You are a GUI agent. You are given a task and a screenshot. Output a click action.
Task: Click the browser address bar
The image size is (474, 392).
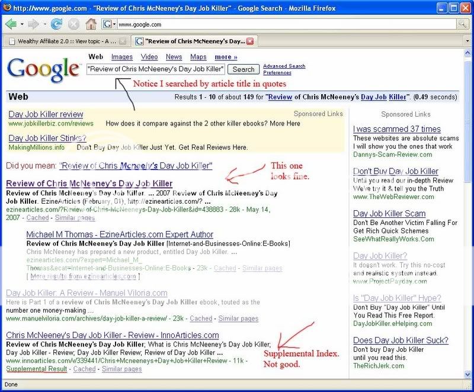[x=287, y=24]
